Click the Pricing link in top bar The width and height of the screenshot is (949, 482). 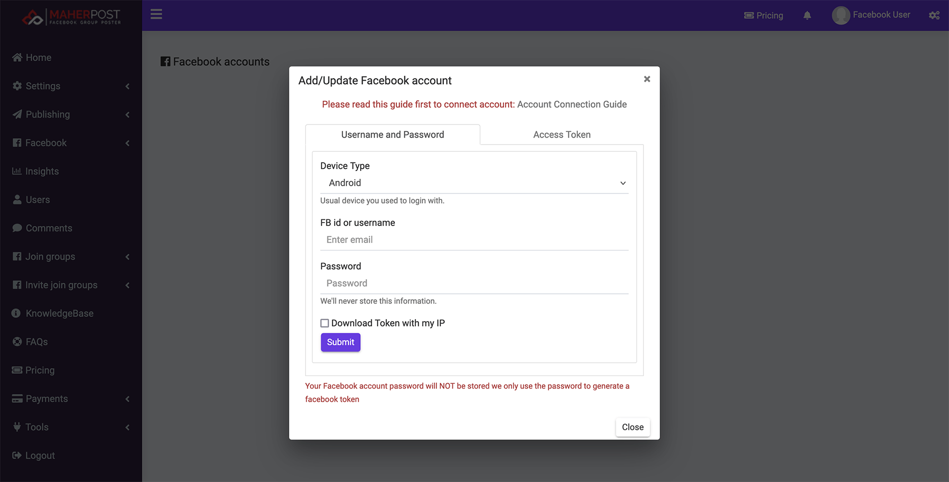click(770, 15)
